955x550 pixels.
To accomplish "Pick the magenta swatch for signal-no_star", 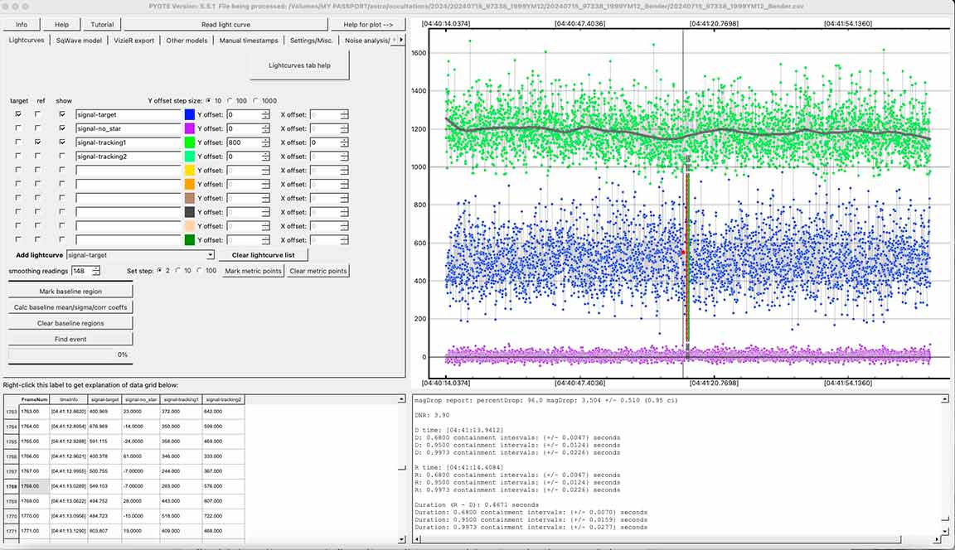I will pyautogui.click(x=189, y=128).
